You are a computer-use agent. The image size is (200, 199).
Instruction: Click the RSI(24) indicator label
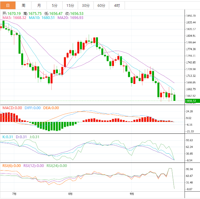(56, 166)
